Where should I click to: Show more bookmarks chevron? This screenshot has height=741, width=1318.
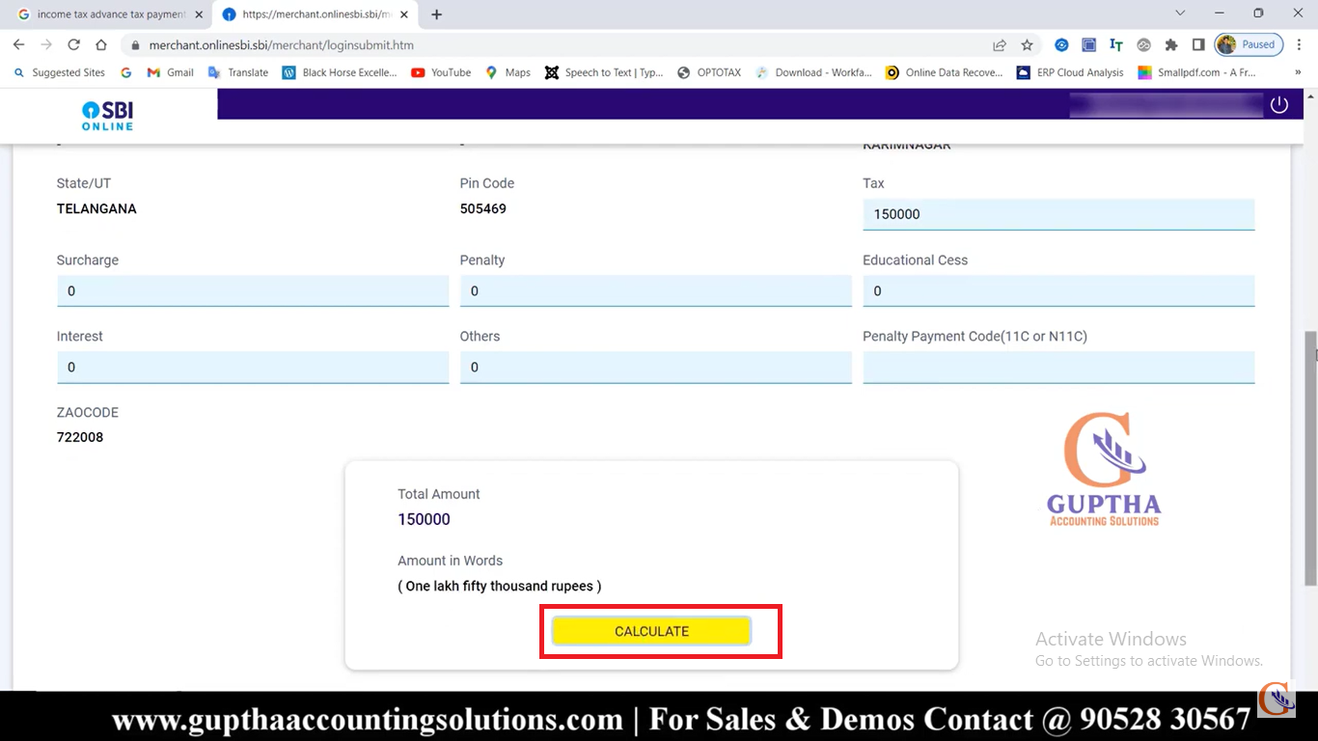(1298, 72)
